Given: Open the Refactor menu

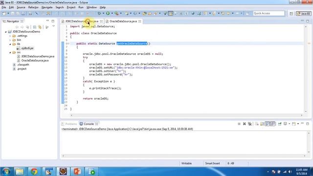Looking at the screenshot, I should click(33, 7).
